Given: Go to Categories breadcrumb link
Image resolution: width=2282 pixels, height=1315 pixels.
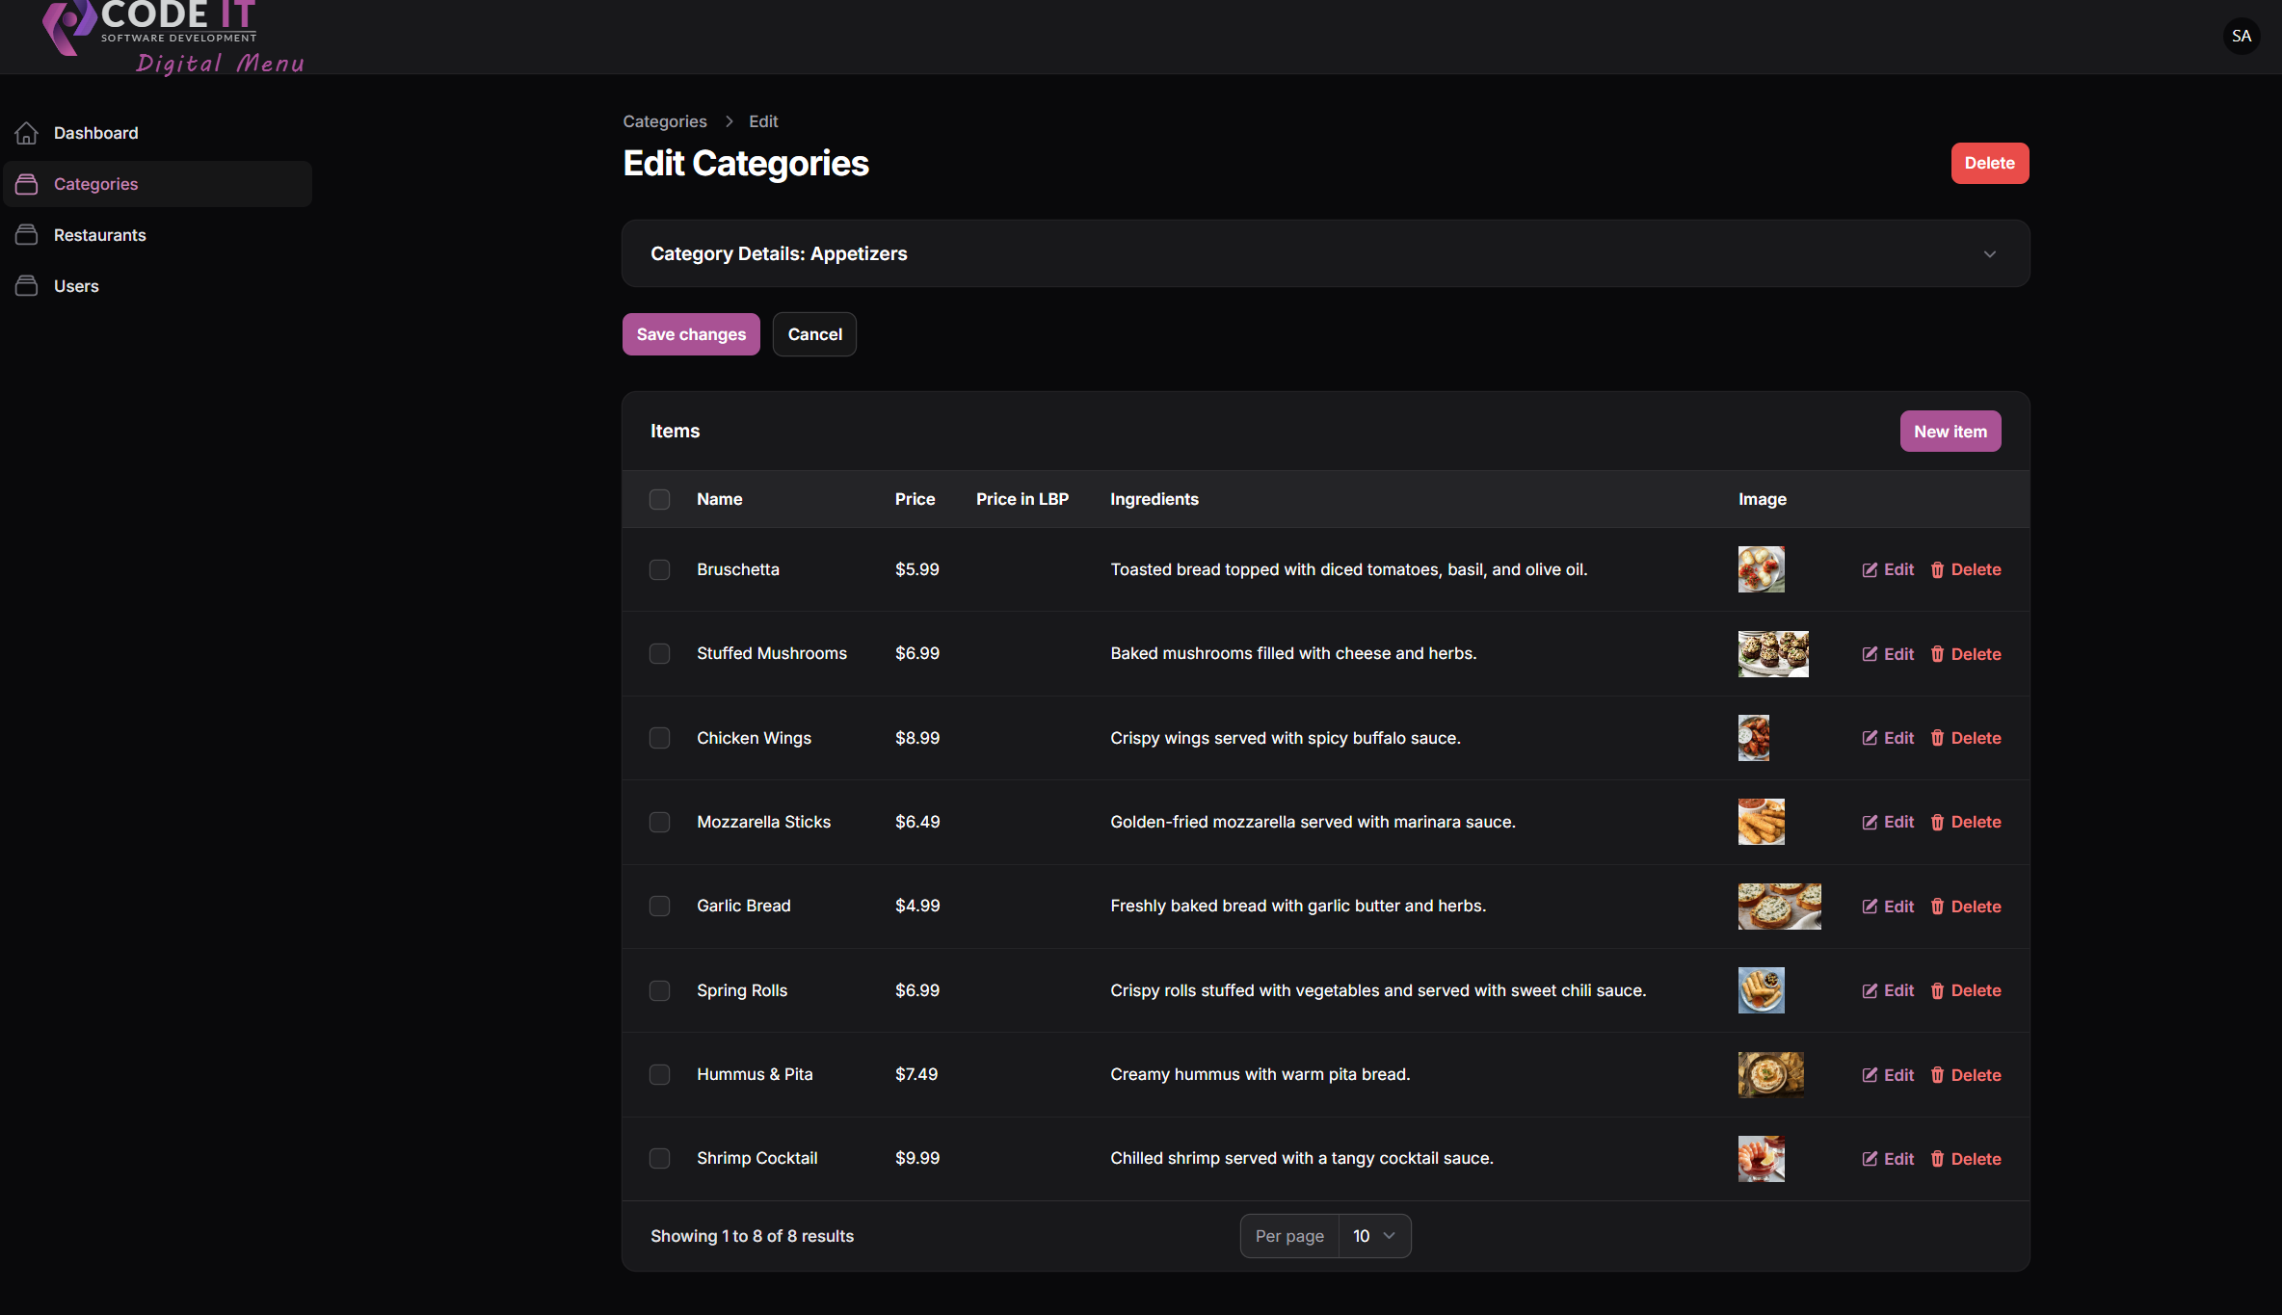Looking at the screenshot, I should pos(665,121).
